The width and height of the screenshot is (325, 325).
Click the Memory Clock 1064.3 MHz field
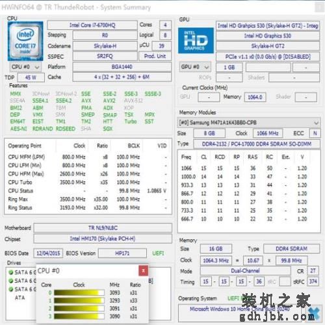216,261
